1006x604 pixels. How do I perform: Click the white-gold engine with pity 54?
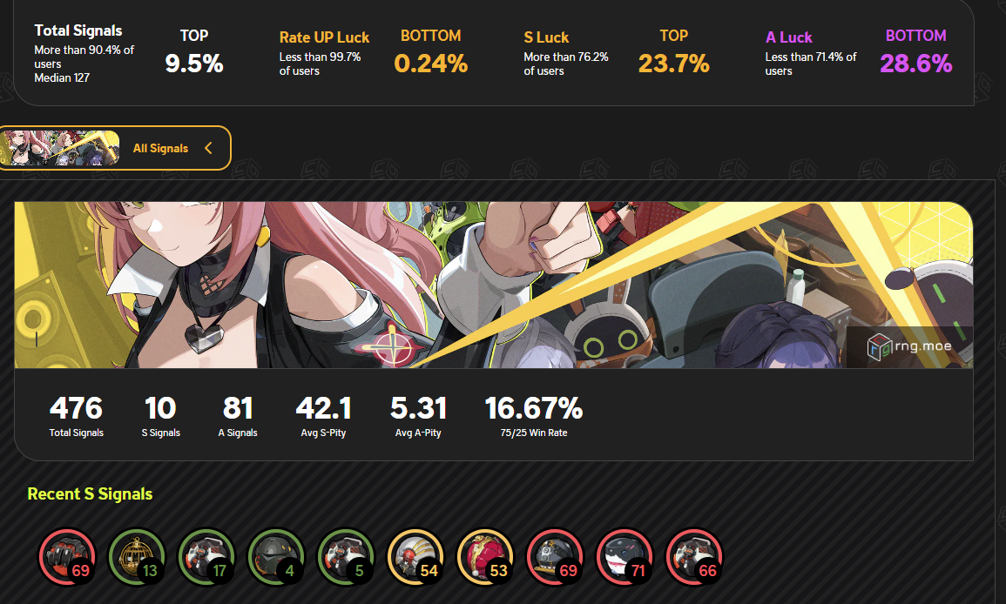pos(415,557)
